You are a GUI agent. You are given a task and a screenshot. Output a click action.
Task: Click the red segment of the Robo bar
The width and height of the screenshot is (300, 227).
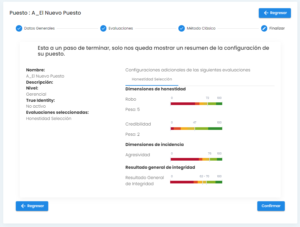click(183, 104)
